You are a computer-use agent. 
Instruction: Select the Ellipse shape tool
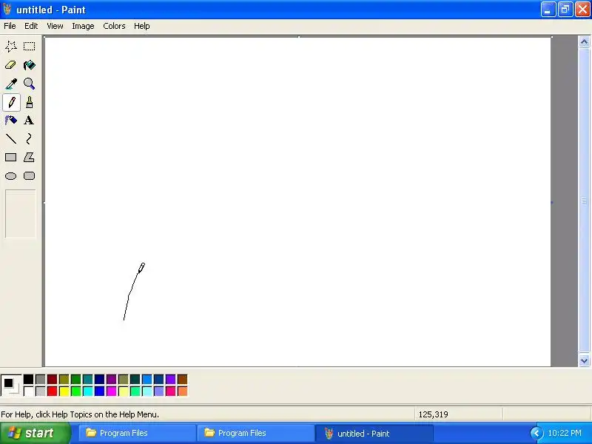(x=11, y=176)
